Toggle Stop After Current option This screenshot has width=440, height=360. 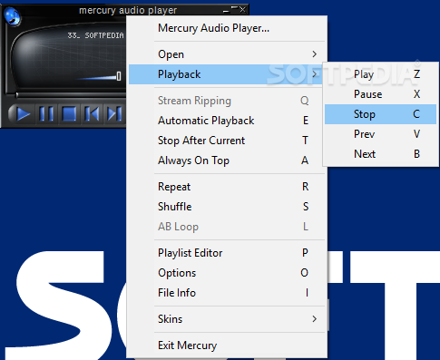(x=227, y=141)
